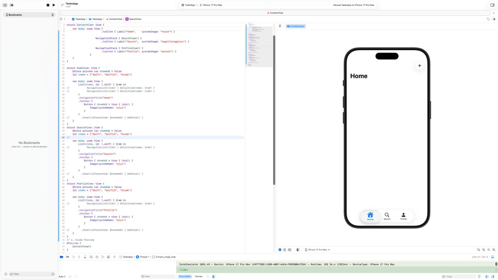Click zoom out on canvas
The height and width of the screenshot is (280, 498).
pos(478,250)
